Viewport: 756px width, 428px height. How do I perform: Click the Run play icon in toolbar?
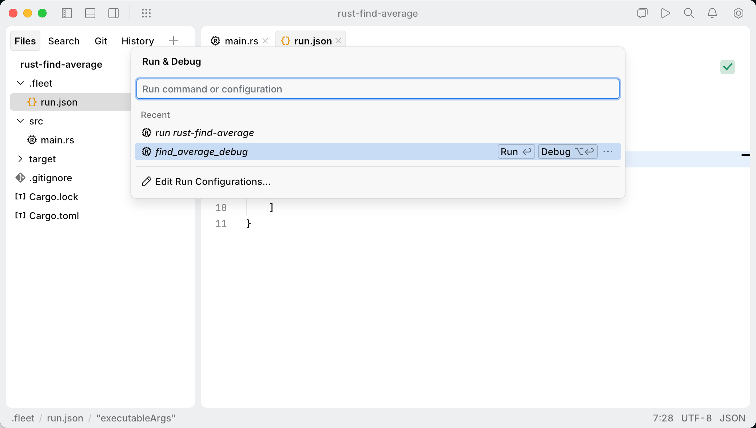click(x=665, y=13)
